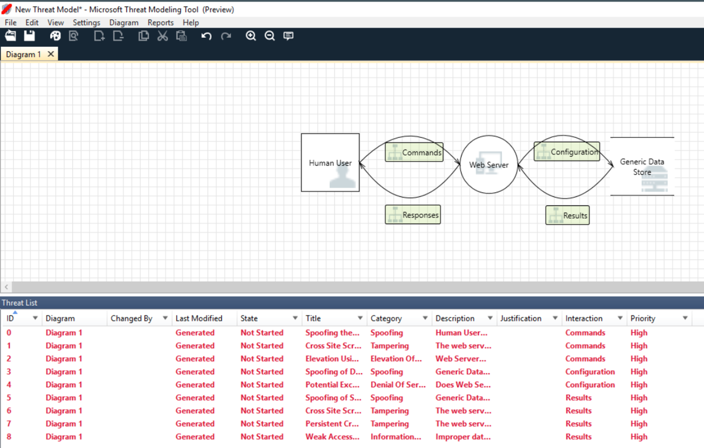Select threat 'Spoofing the...' in threat list

pos(332,332)
